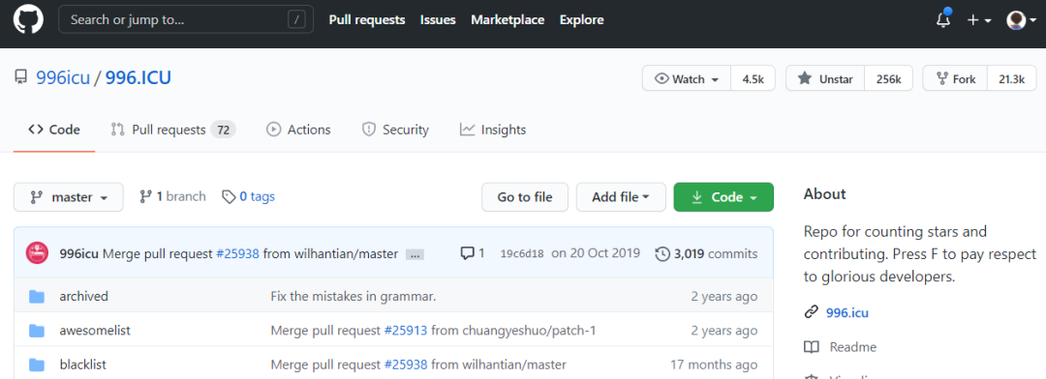Screen dimensions: 1046x379
Task: Click the 996icu commit author avatar
Action: (x=37, y=253)
